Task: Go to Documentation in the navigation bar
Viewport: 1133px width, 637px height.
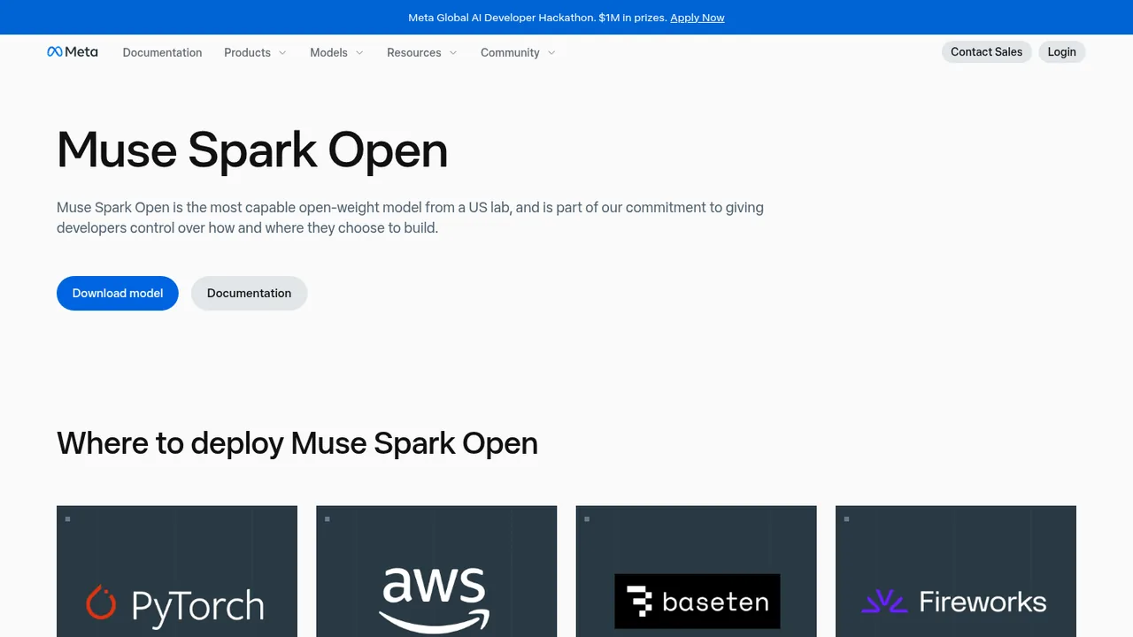Action: tap(162, 53)
